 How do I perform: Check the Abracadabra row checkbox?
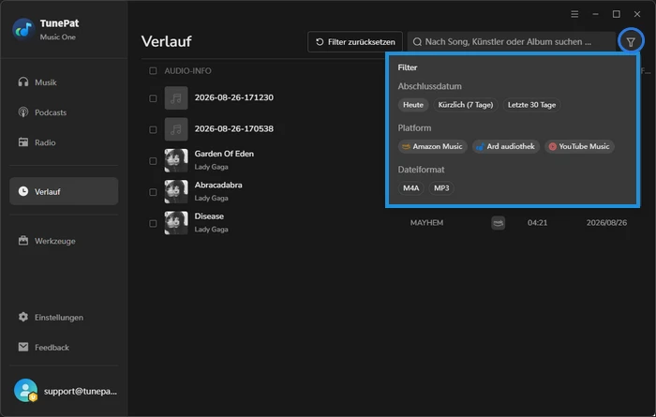pos(153,192)
